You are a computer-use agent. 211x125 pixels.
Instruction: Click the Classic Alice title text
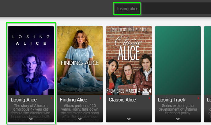[122, 100]
